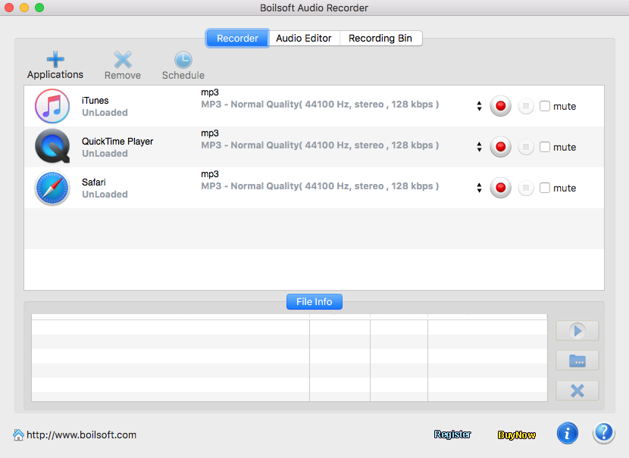629x458 pixels.
Task: Start recording Safari audio
Action: point(501,188)
